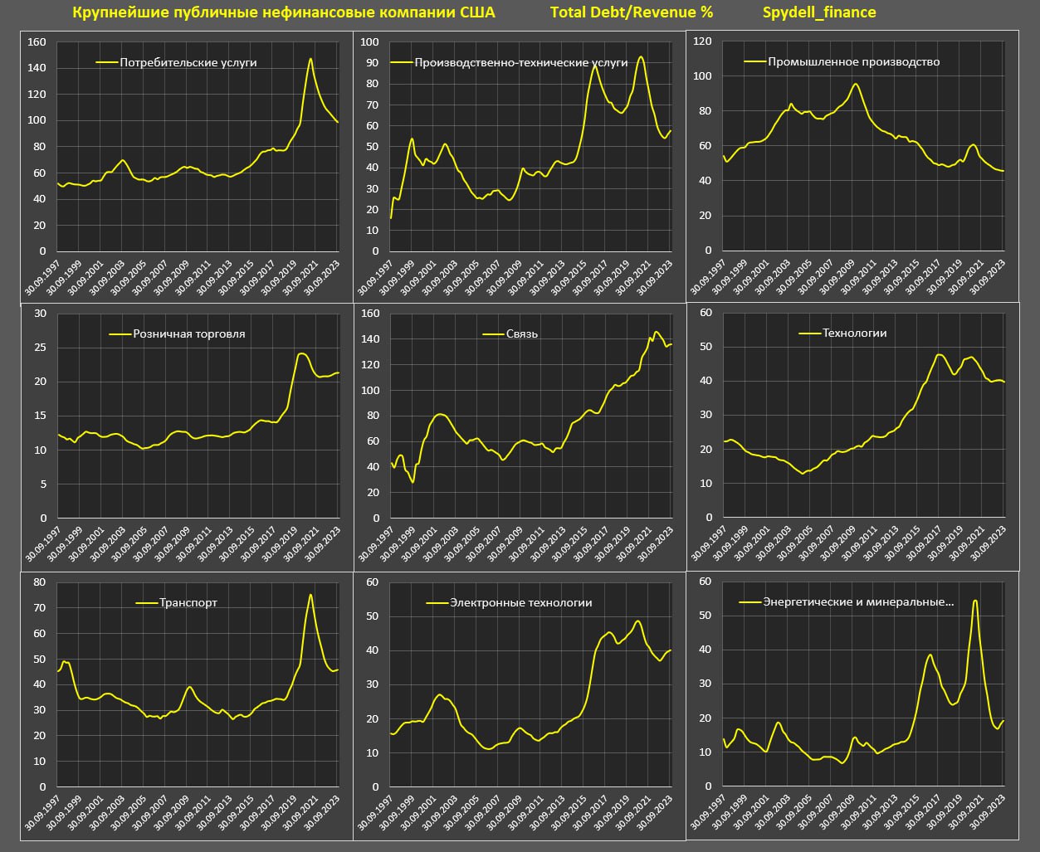This screenshot has height=852, width=1040.
Task: Click the "Транспорт" legend label
Action: point(188,602)
